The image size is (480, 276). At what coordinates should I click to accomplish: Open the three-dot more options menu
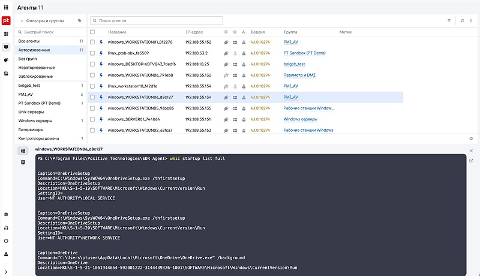(471, 20)
